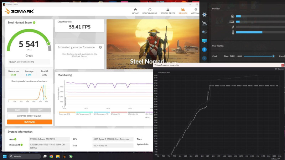Viewport: 285px width, 160px height.
Task: Click the GPU name field in System Information
Action: (x=49, y=139)
